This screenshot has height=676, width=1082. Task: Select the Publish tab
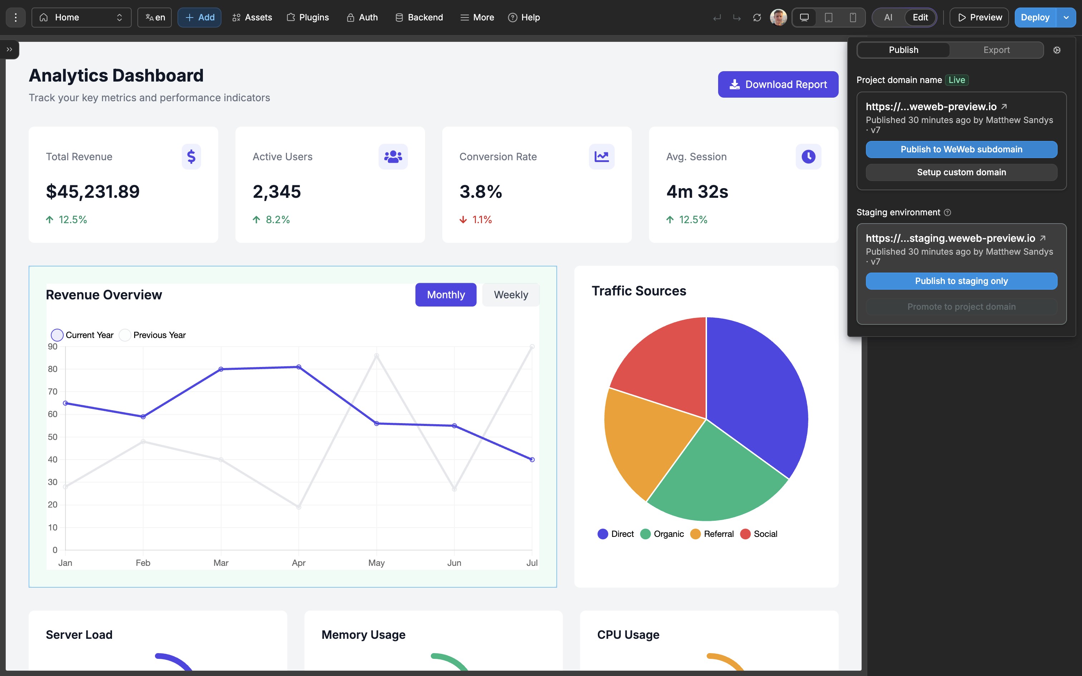(903, 50)
